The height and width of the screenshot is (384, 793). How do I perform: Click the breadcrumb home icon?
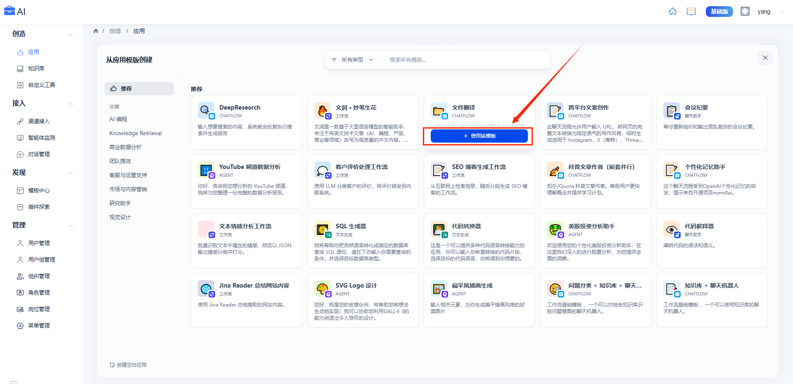pos(96,31)
